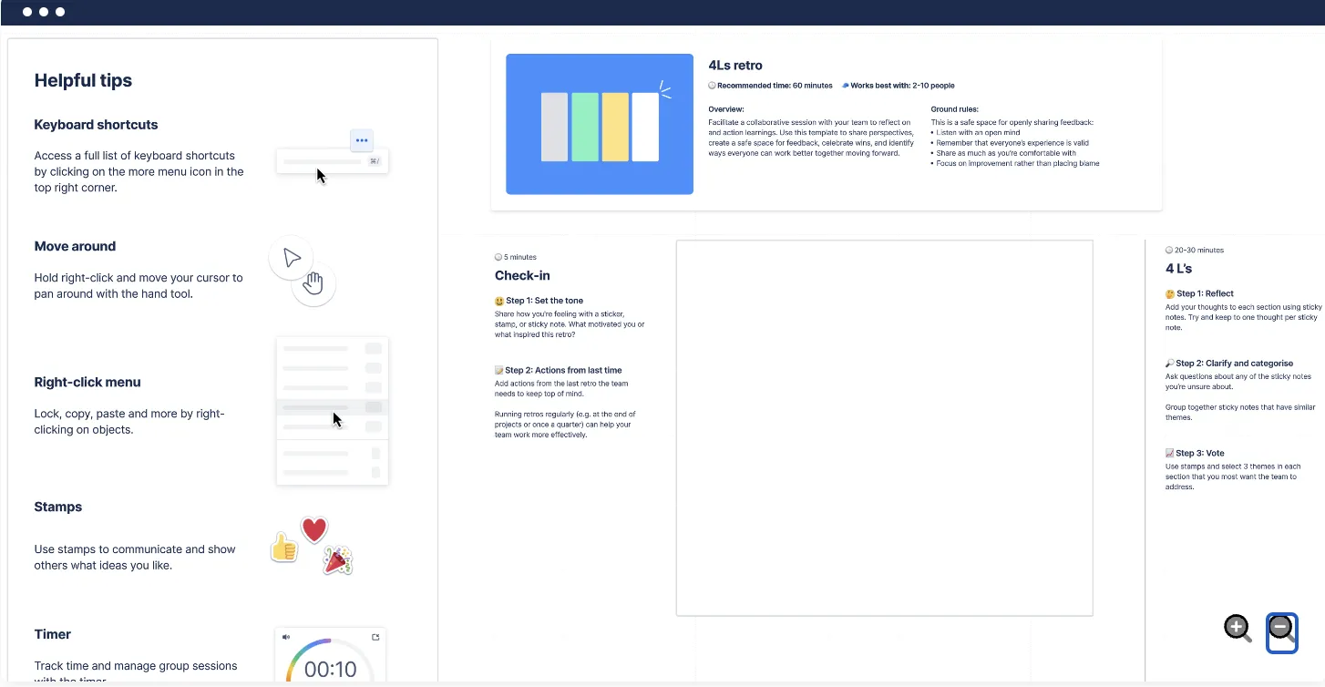Click the thumbs up stamp

[284, 547]
